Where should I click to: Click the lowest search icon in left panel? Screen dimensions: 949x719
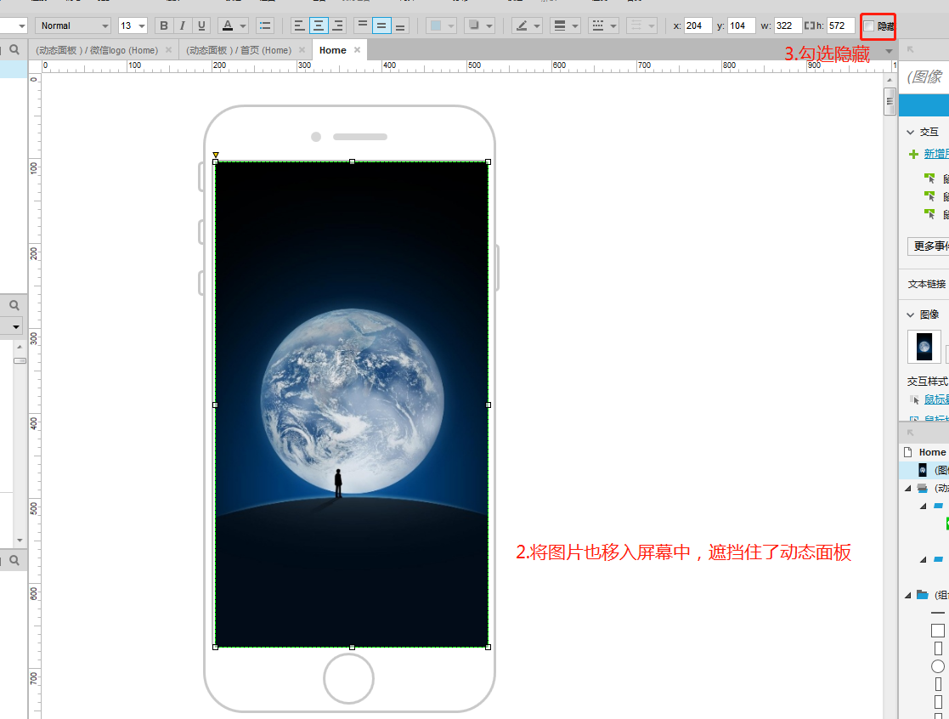[x=14, y=560]
